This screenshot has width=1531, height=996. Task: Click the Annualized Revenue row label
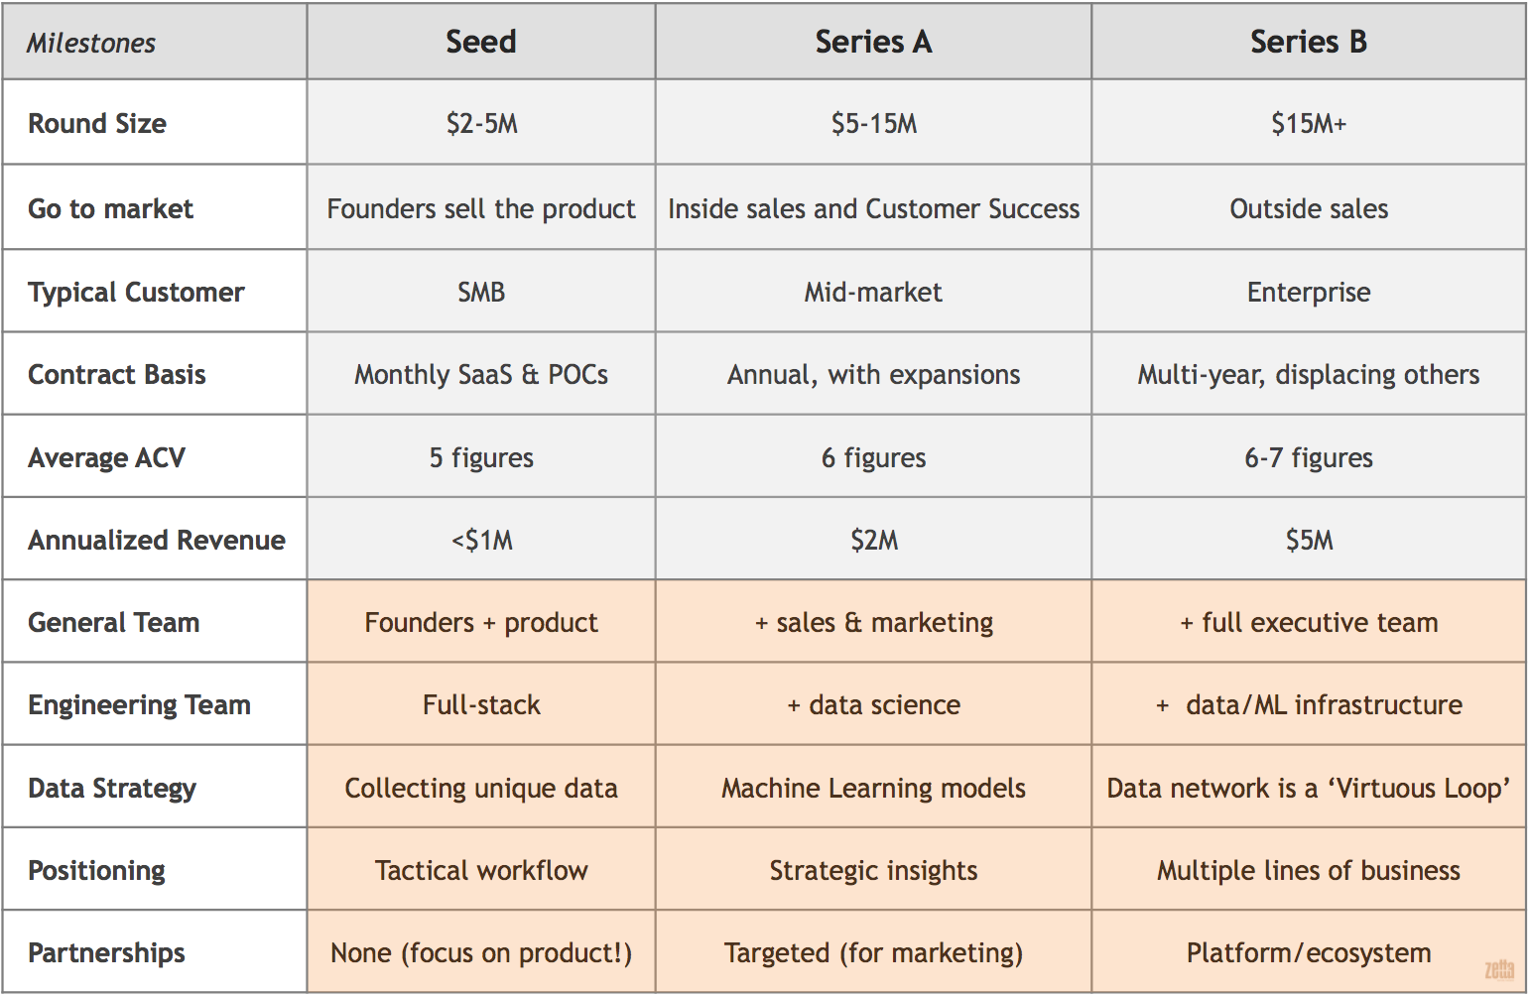coord(157,540)
